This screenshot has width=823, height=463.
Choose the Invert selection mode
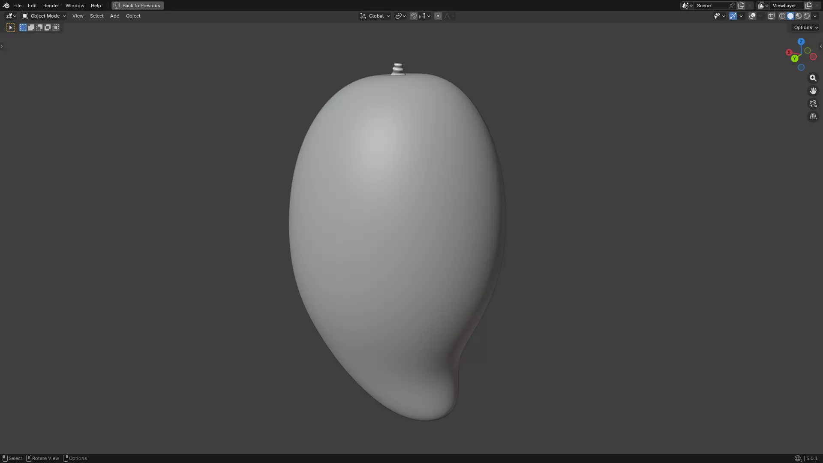(48, 27)
